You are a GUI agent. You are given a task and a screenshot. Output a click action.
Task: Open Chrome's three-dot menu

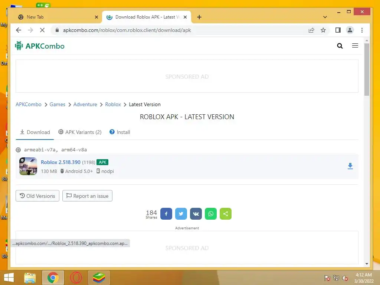pyautogui.click(x=362, y=30)
